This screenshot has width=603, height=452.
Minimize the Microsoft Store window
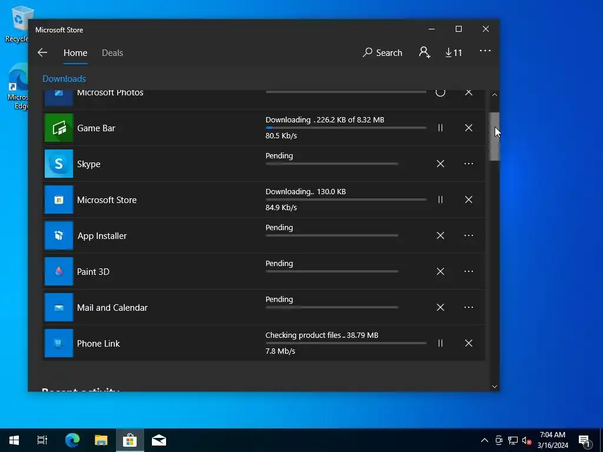[432, 29]
